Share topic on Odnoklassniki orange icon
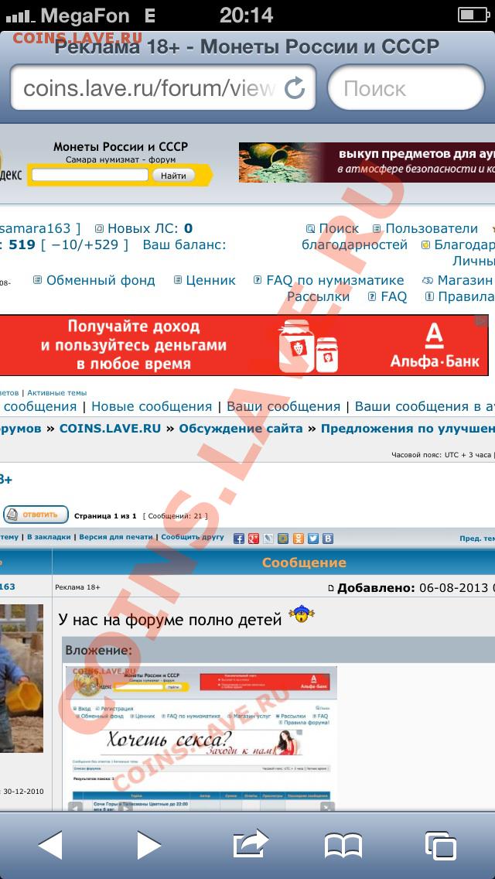 tap(299, 539)
